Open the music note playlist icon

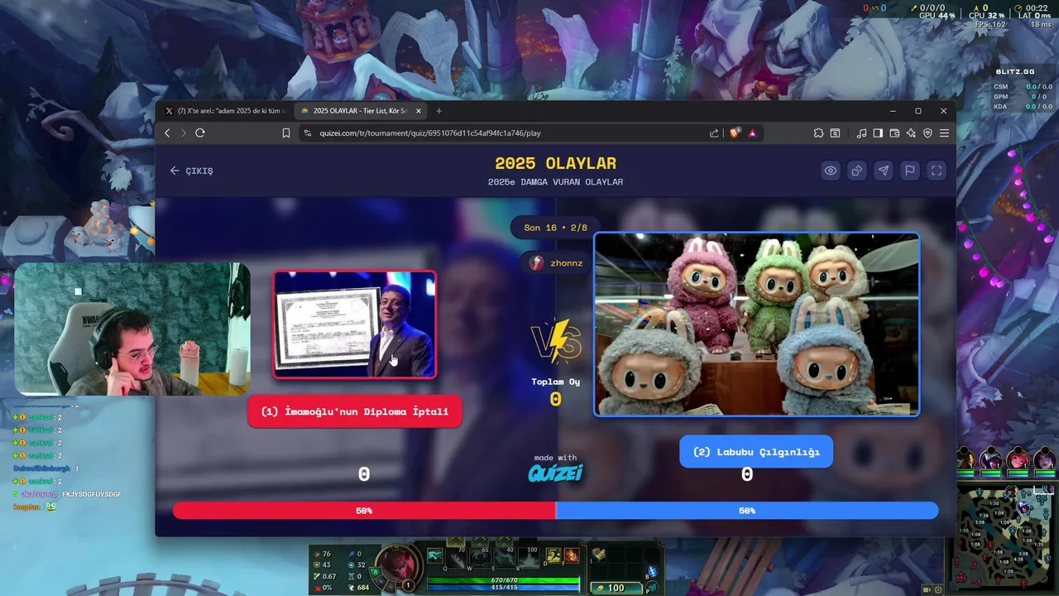coord(861,133)
